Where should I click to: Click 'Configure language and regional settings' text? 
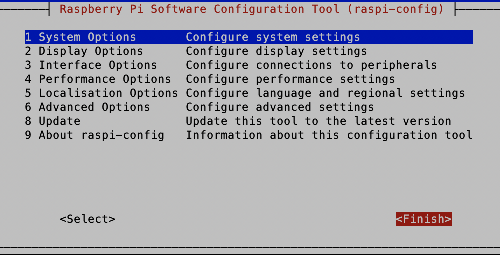(x=325, y=93)
